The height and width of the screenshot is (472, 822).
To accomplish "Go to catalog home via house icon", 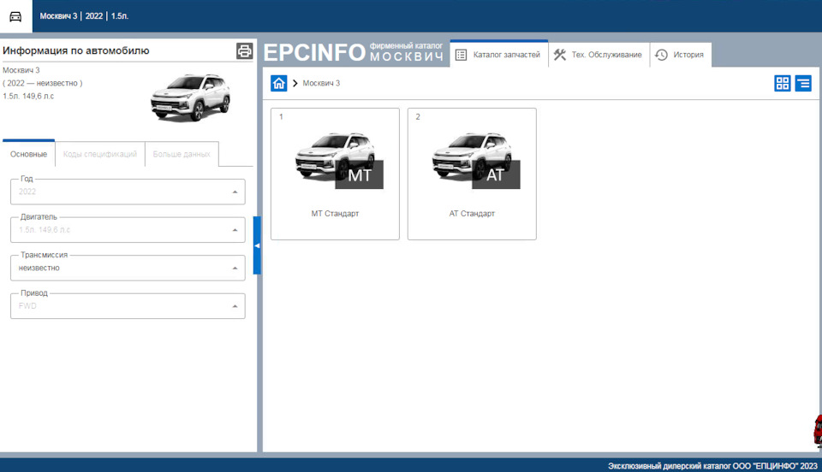I will 279,83.
